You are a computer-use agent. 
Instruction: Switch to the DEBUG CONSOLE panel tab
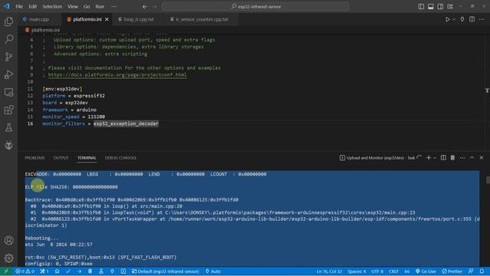click(121, 158)
